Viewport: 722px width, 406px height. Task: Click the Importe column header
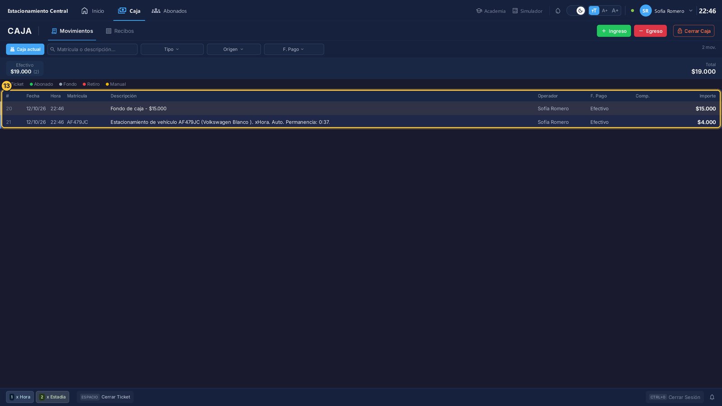pyautogui.click(x=707, y=96)
